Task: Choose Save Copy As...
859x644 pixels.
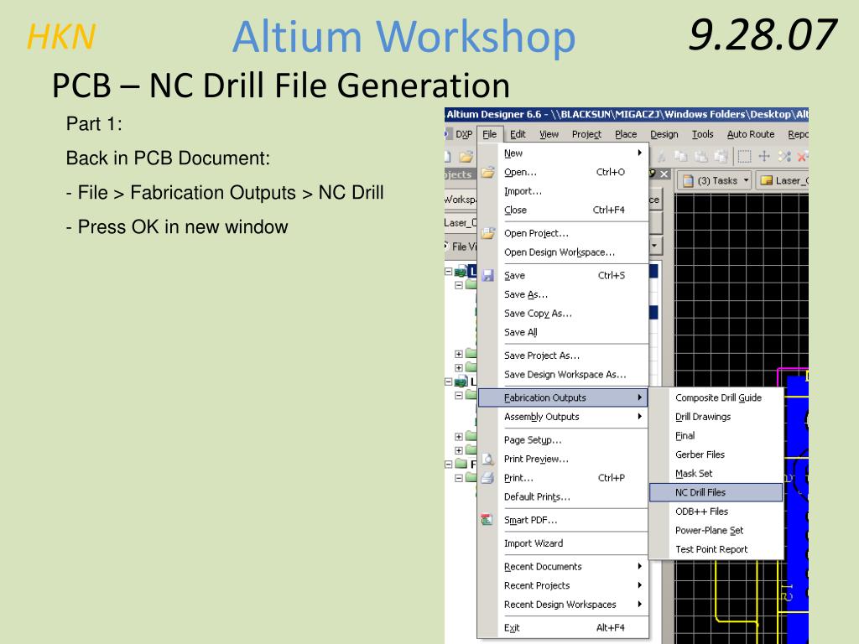Action: (x=564, y=314)
